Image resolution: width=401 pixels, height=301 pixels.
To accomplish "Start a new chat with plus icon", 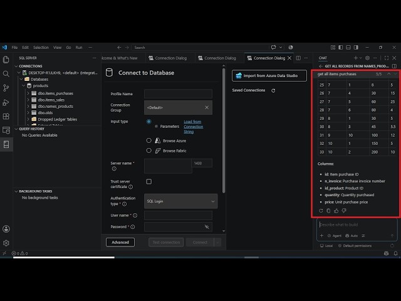I will [x=355, y=58].
